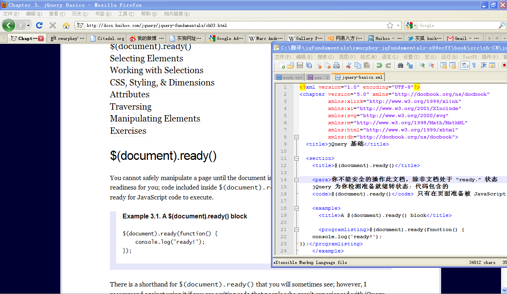Viewport: 507px width, 294px height.
Task: Click the Zoom In magnifier icon
Action: tap(422, 66)
